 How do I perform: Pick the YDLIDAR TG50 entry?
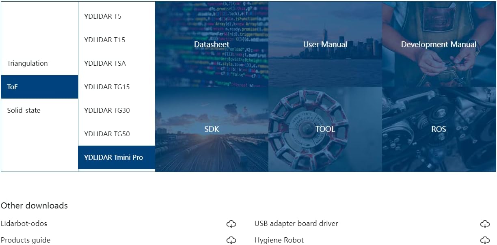coord(107,134)
